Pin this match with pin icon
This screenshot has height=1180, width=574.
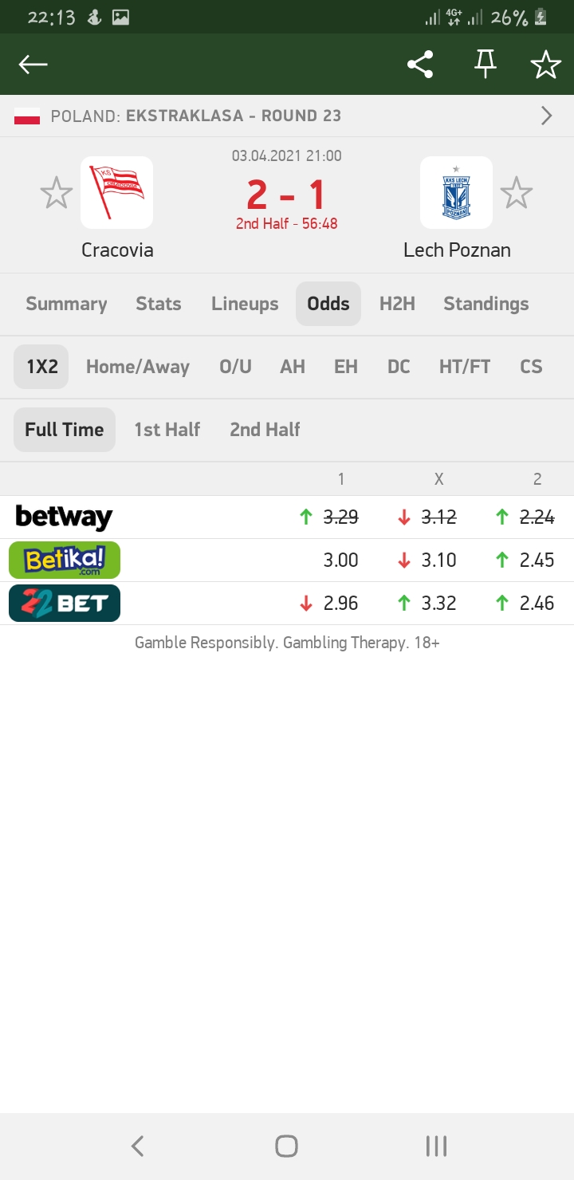[485, 65]
